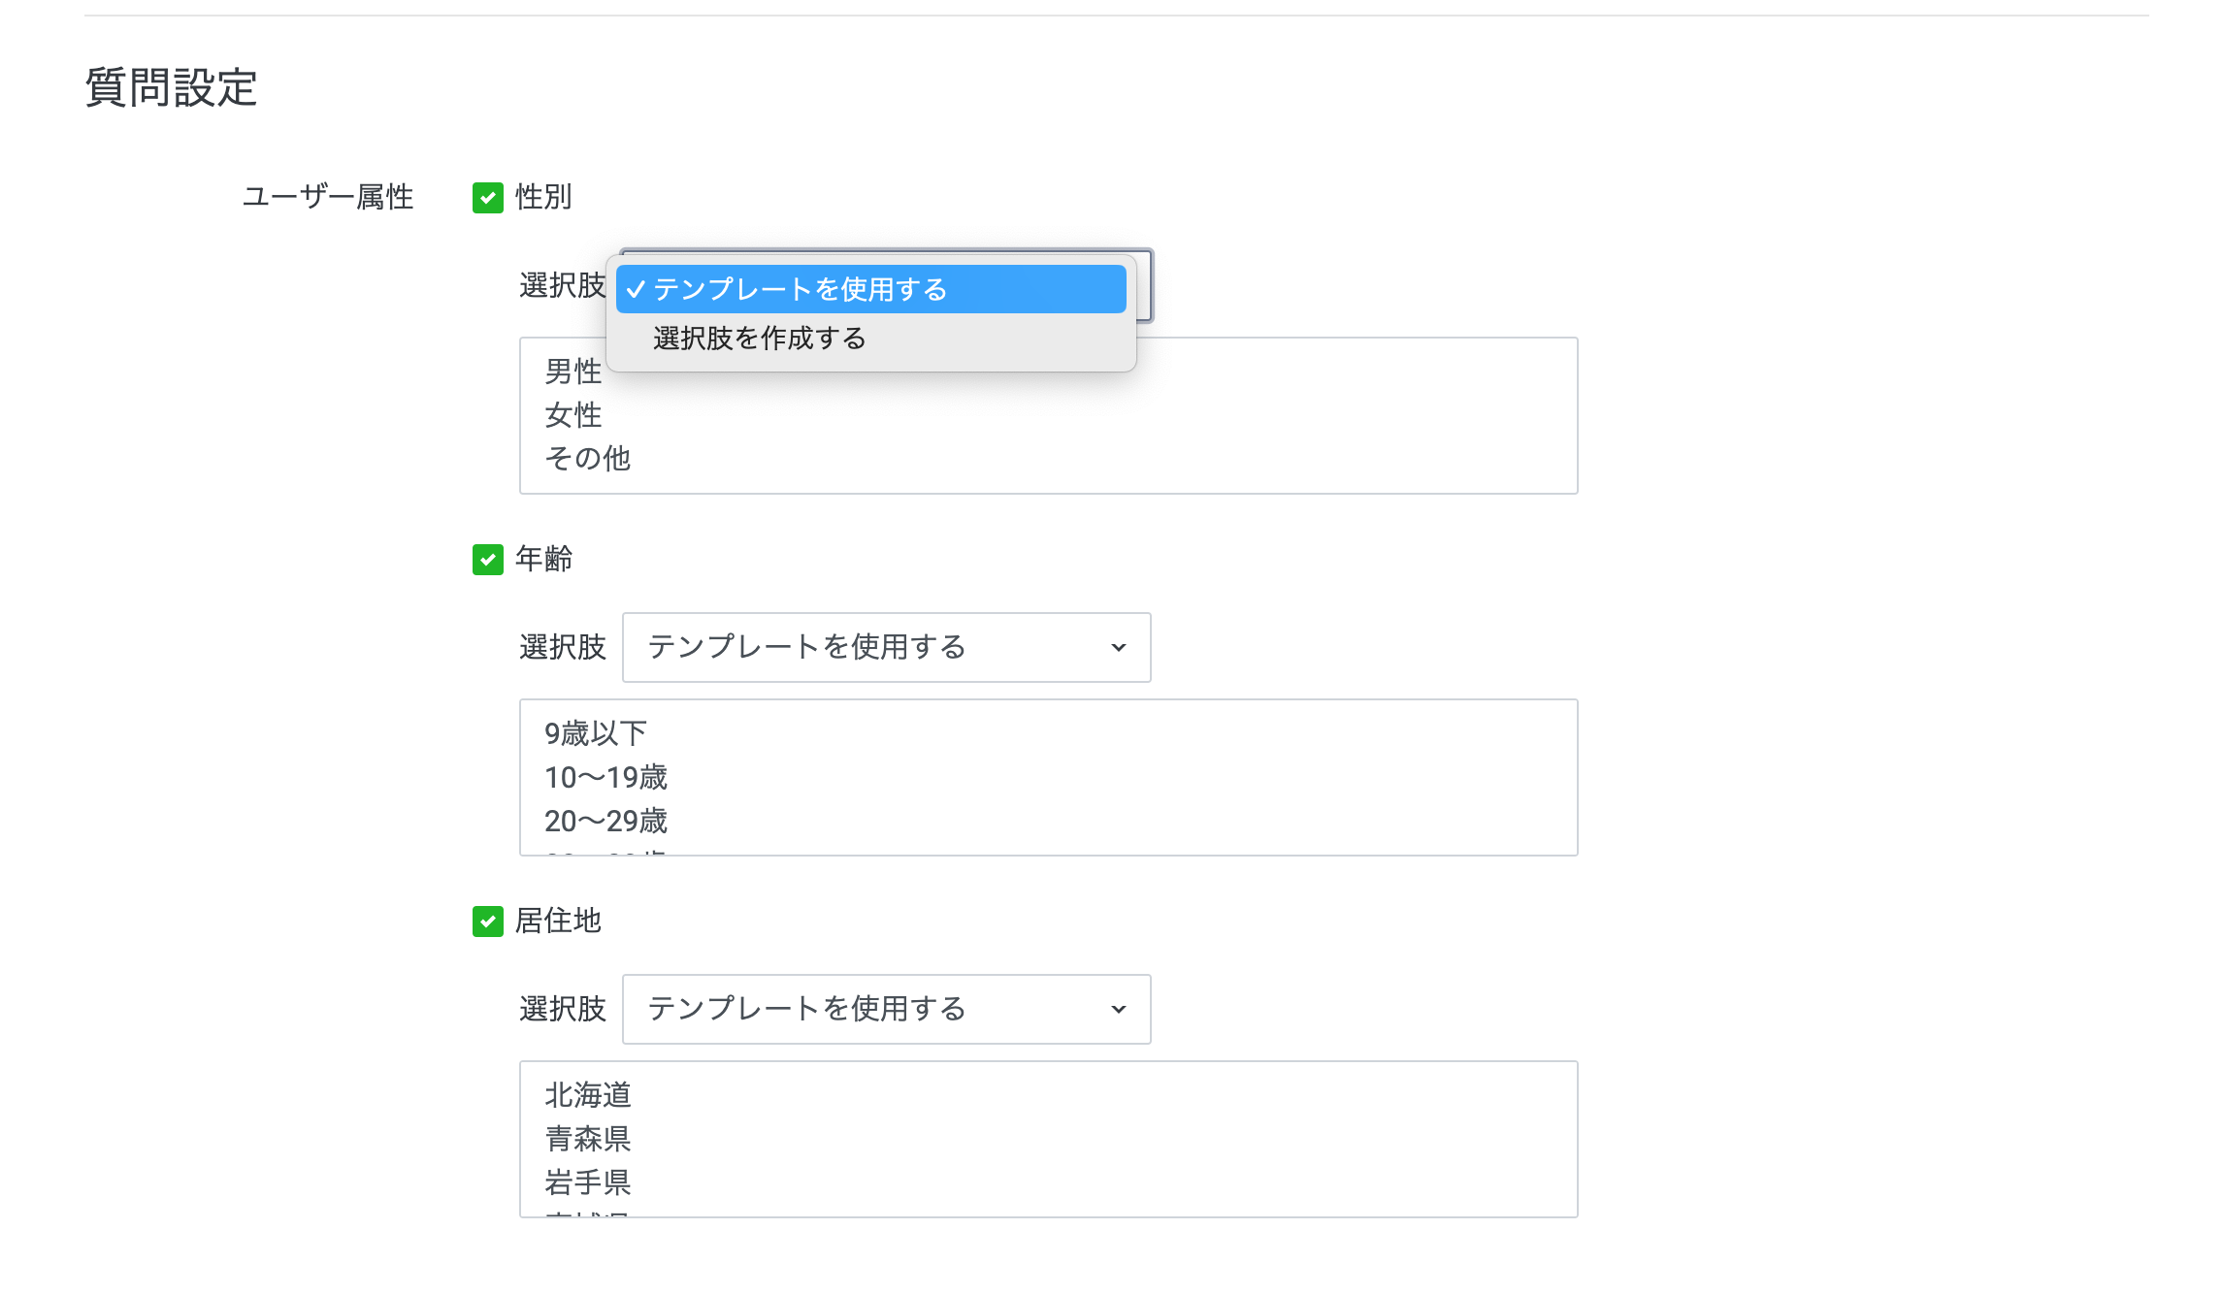Image resolution: width=2224 pixels, height=1294 pixels.
Task: Click 北海道 in residence options list
Action: tap(587, 1095)
